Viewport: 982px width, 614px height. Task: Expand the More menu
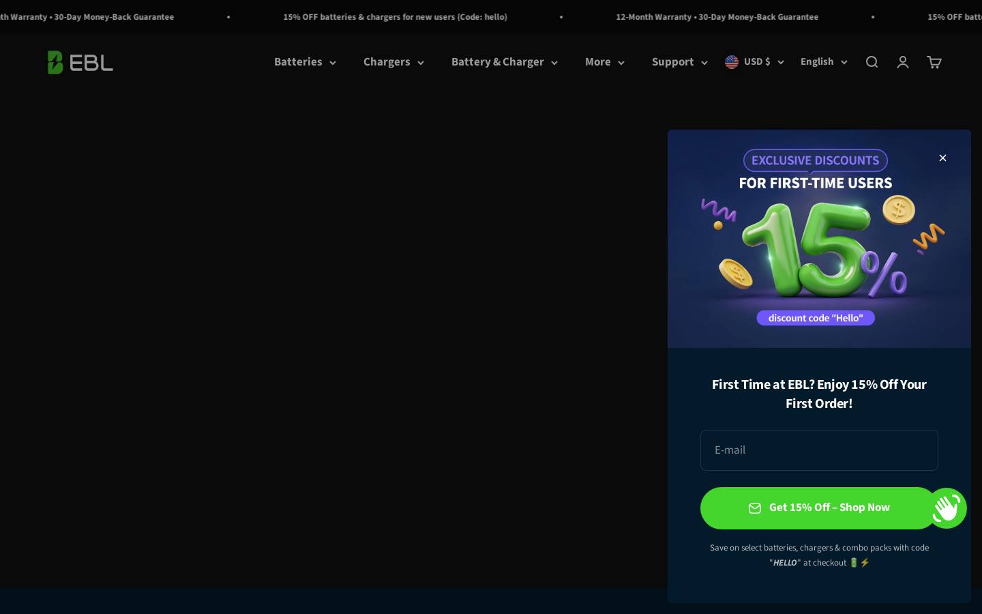click(605, 62)
